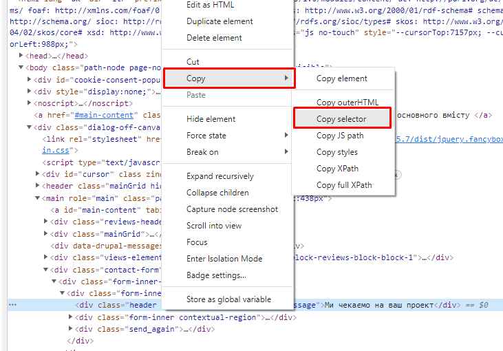Choose Copy styles option

tap(336, 152)
